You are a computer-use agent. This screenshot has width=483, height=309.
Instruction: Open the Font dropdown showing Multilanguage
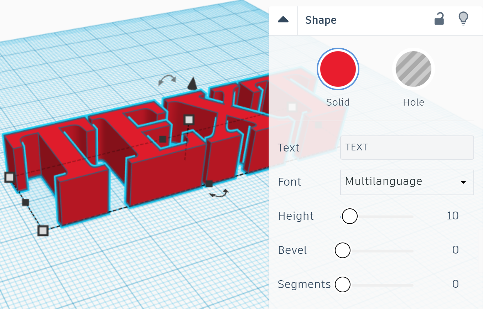[407, 182]
